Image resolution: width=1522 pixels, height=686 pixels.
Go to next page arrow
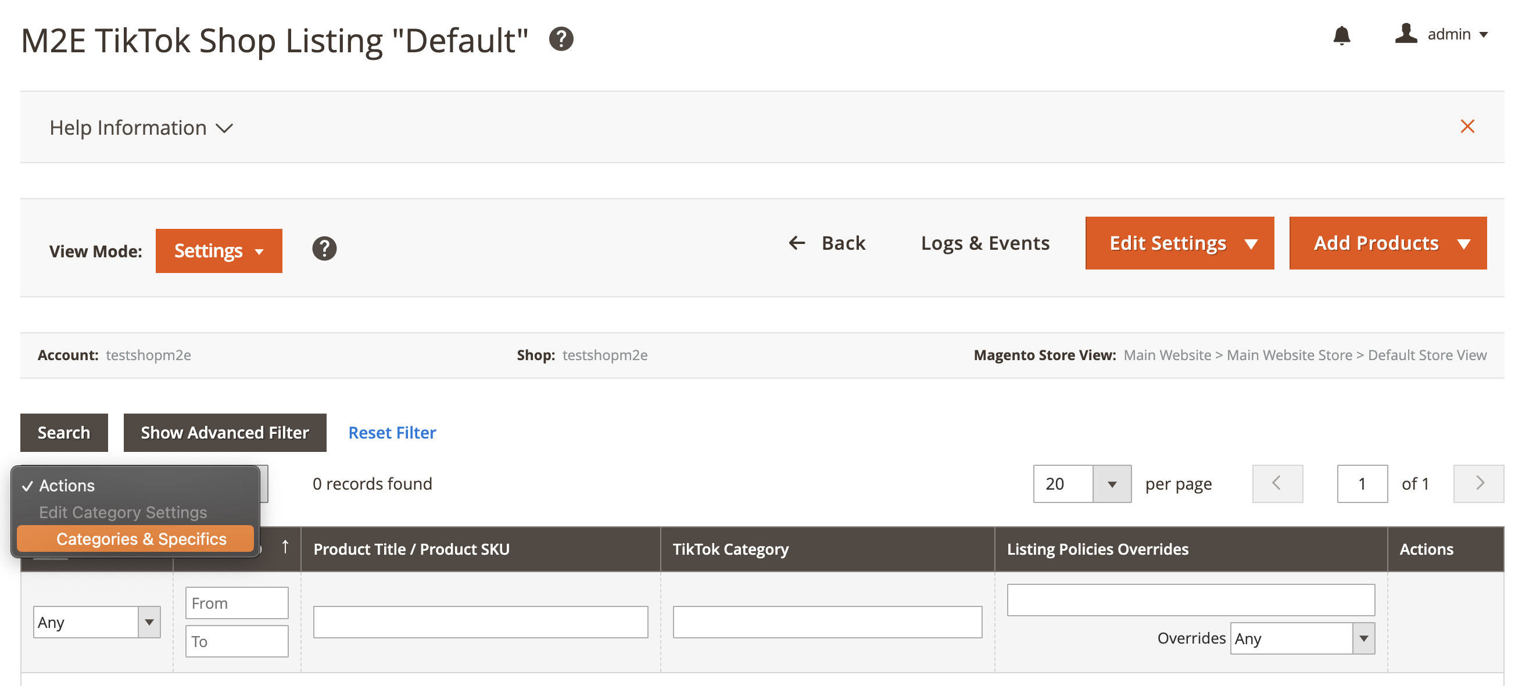click(1478, 483)
